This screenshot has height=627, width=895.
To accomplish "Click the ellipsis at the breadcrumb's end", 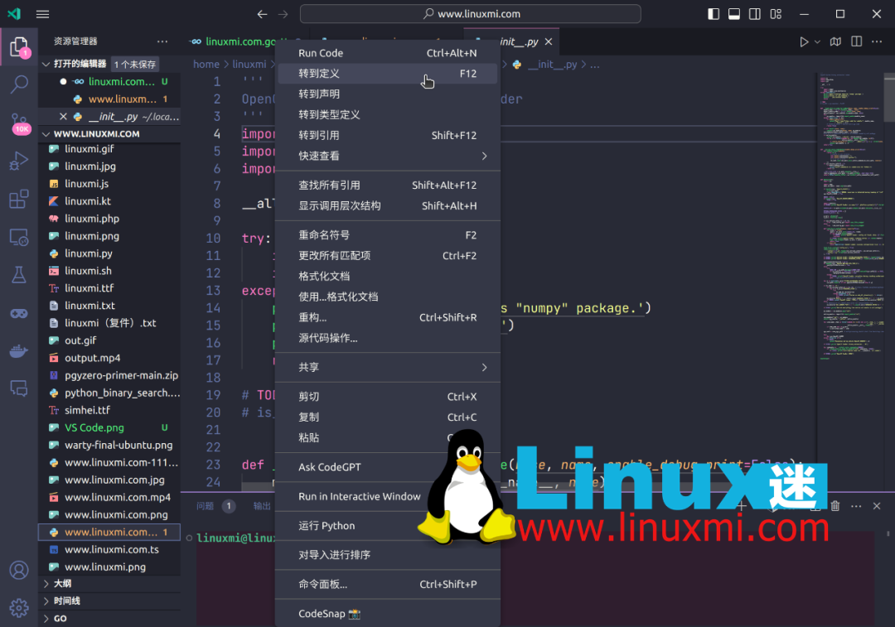I will 595,65.
